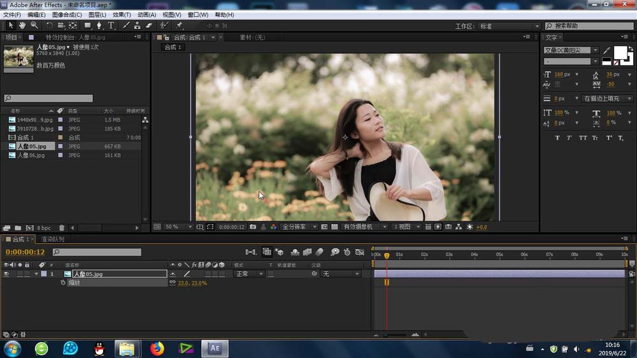Click the delete trash icon in project panel
637x358 pixels.
point(62,227)
